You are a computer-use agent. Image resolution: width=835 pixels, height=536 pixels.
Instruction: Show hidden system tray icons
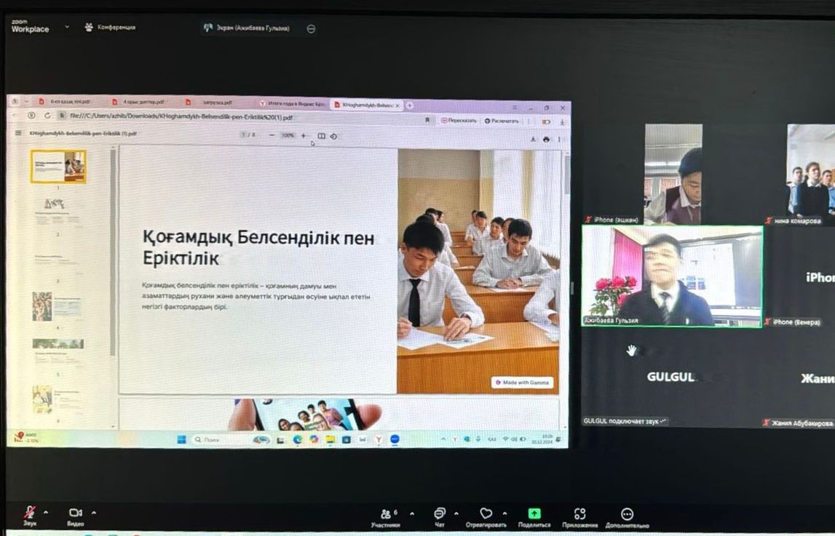tap(443, 440)
